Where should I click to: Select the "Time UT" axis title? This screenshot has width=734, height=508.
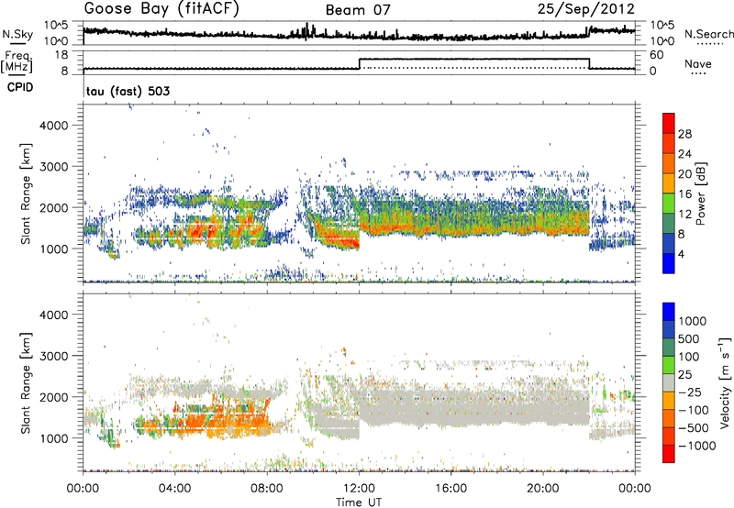(359, 502)
